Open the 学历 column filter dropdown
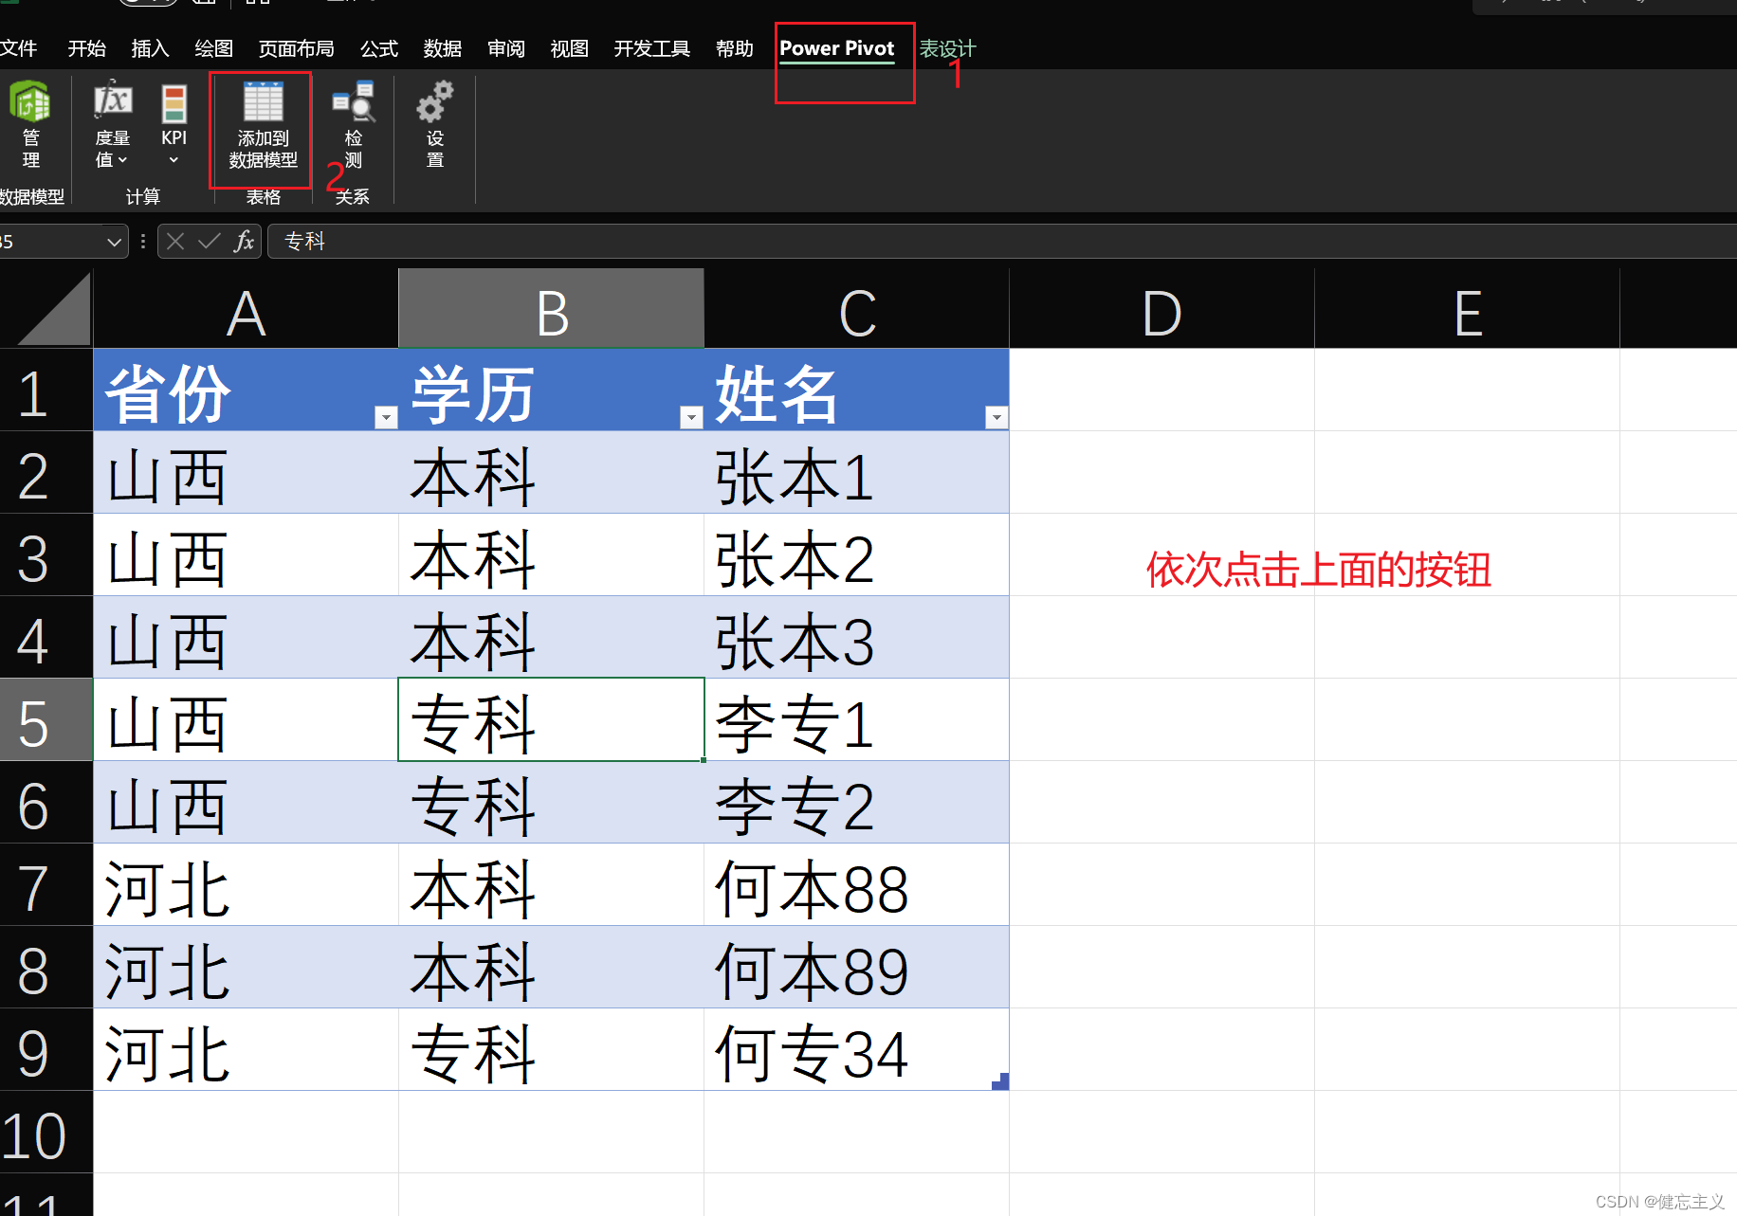Image resolution: width=1737 pixels, height=1216 pixels. coord(691,416)
